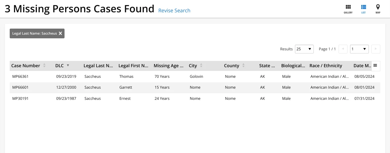
Task: Click the Missing Age column header
Action: click(168, 66)
